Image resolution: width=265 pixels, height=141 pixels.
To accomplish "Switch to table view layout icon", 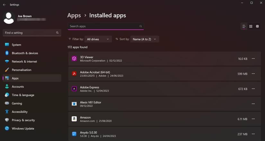I will (257, 26).
